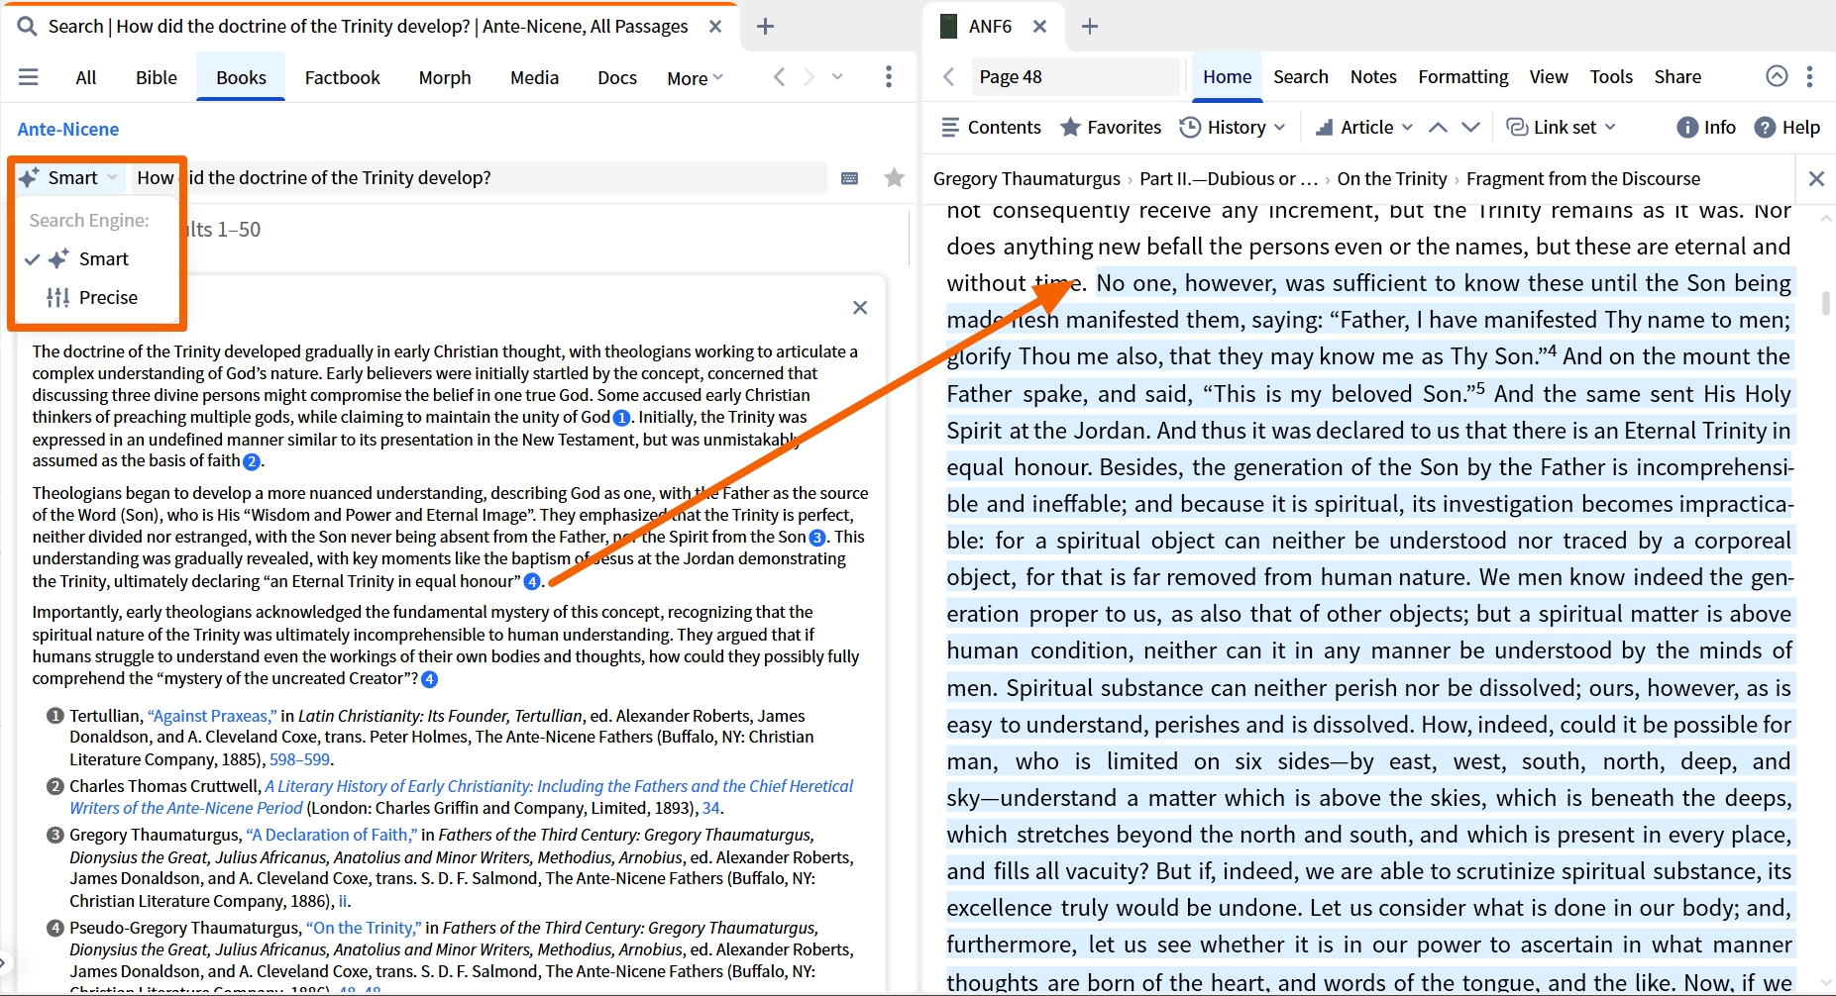Open the "On the Trinity" reference link

(365, 928)
